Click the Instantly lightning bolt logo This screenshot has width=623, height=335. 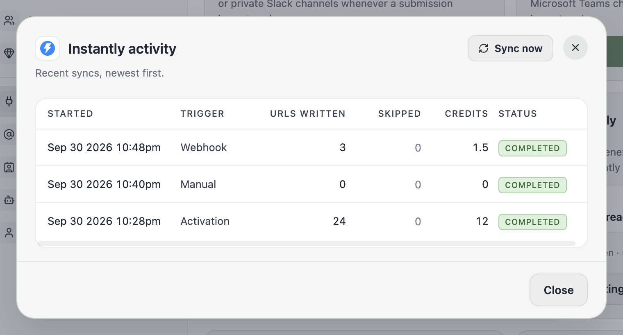tap(48, 48)
